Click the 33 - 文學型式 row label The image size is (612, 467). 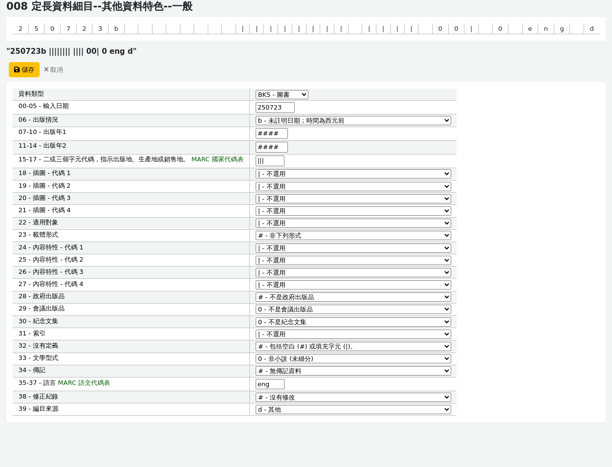pyautogui.click(x=38, y=358)
